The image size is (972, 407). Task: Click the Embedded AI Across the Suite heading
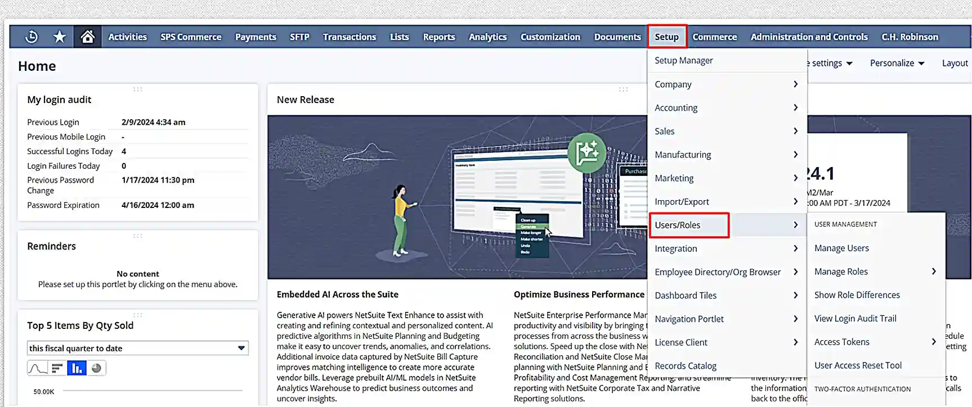(337, 295)
